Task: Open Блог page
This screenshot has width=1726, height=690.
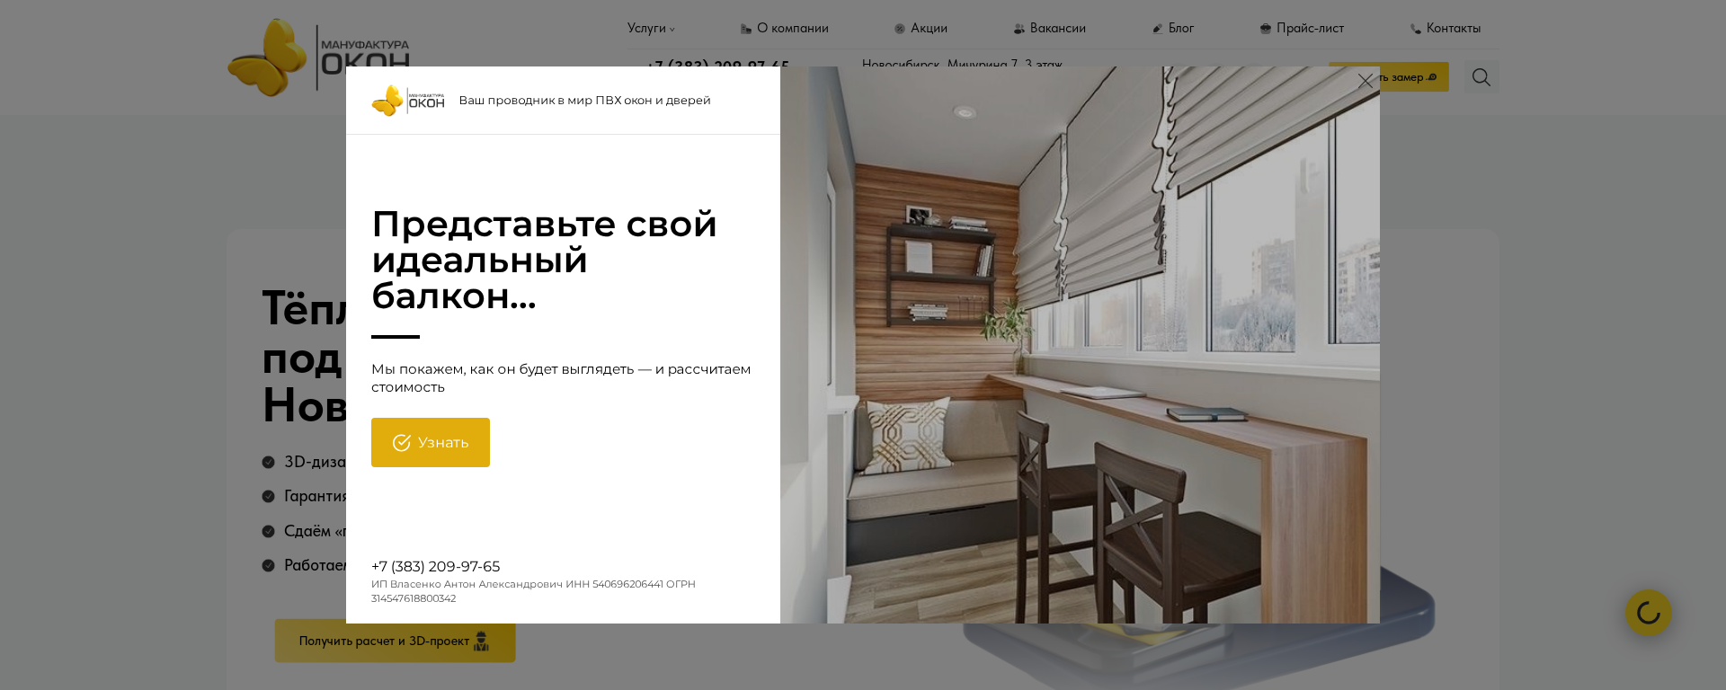Action: click(x=1173, y=29)
